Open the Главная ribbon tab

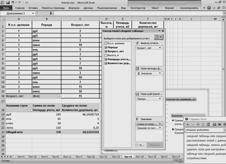pyautogui.click(x=20, y=8)
